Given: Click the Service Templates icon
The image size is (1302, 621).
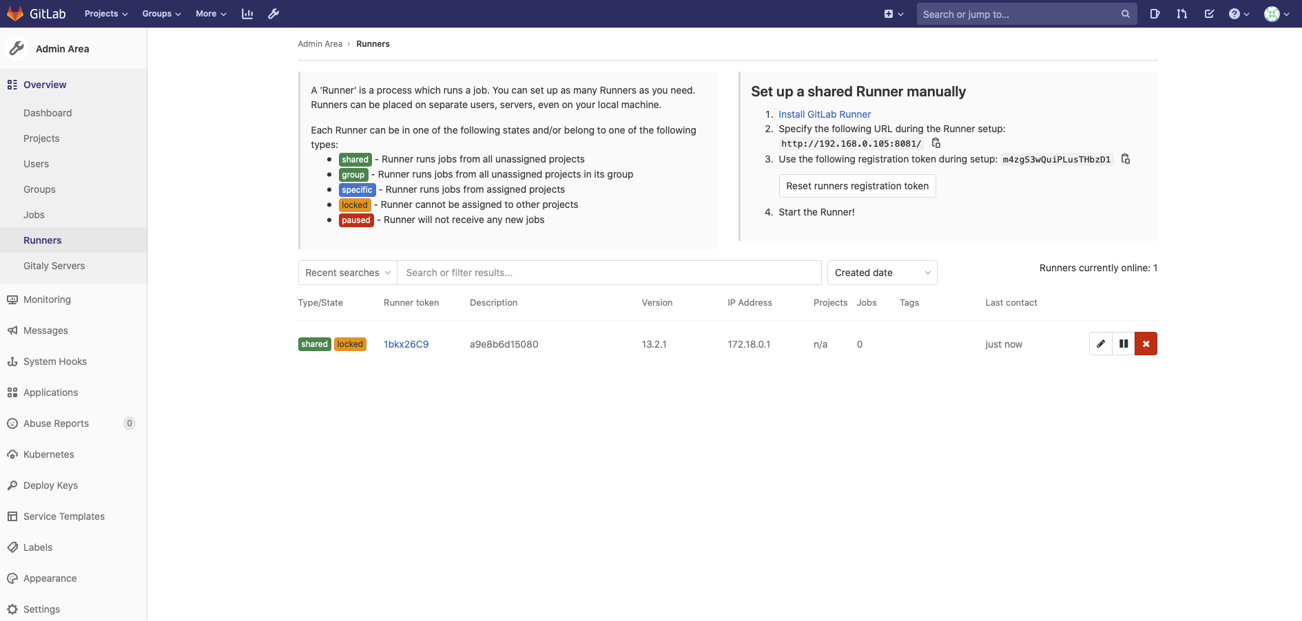Looking at the screenshot, I should pos(12,516).
